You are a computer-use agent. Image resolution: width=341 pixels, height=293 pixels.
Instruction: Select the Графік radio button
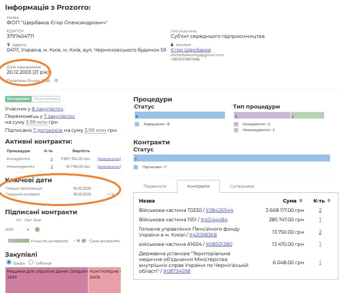click(9, 263)
